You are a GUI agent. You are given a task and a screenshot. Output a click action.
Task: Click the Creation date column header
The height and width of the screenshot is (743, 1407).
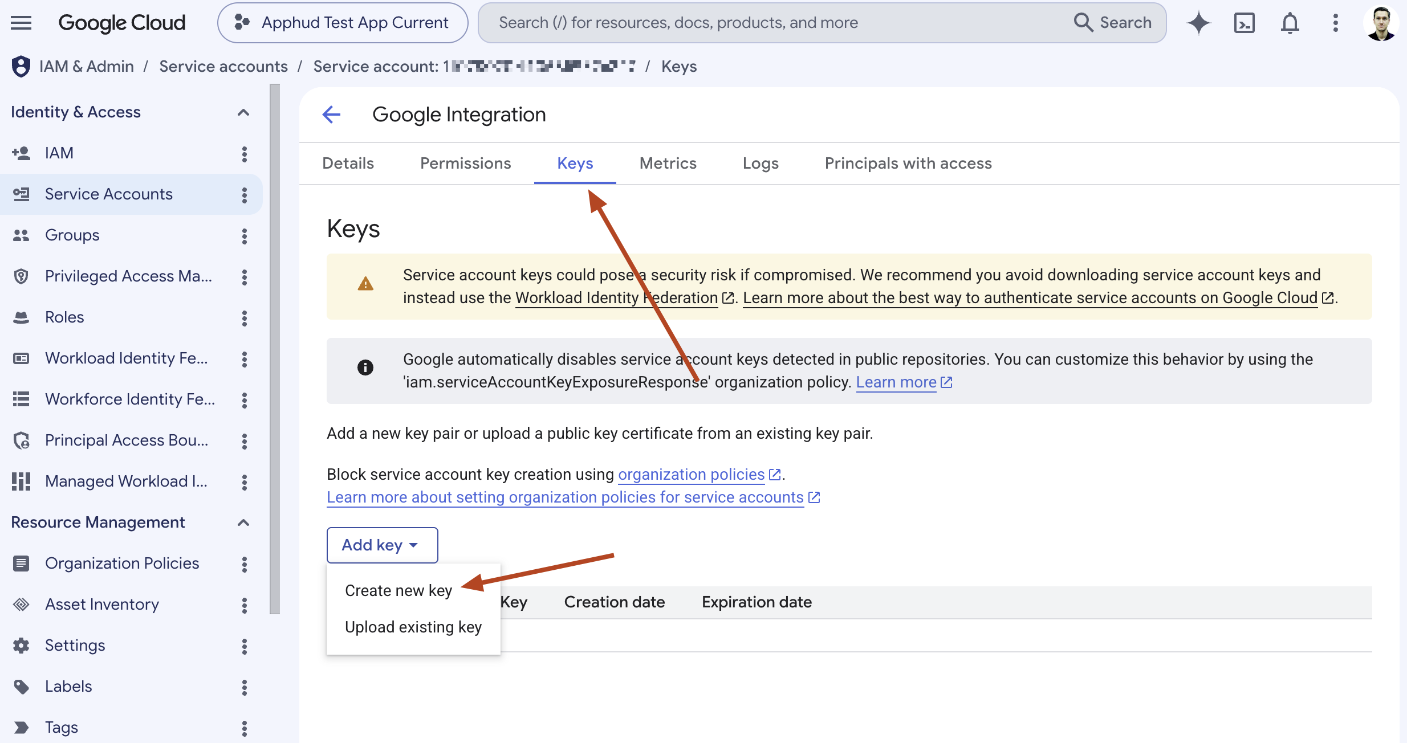(615, 602)
